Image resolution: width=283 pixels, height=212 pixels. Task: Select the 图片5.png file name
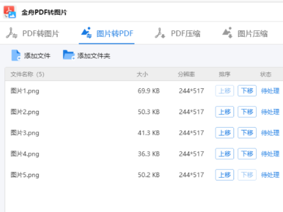[25, 175]
